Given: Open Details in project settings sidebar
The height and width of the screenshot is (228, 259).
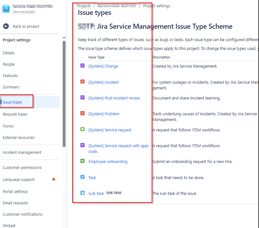Looking at the screenshot, I should pos(9,53).
